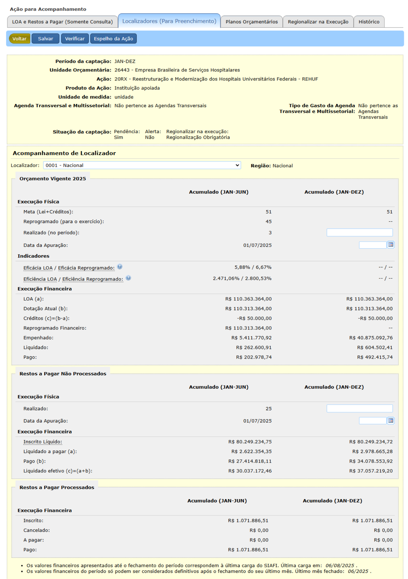This screenshot has height=579, width=408.
Task: Click the Verificar button
Action: click(x=75, y=38)
